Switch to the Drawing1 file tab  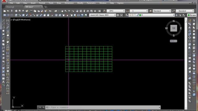point(10,7)
